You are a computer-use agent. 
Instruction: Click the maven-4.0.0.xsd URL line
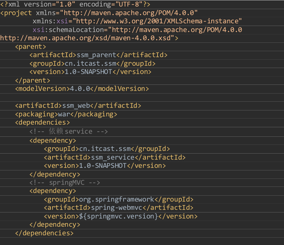[x=89, y=38]
